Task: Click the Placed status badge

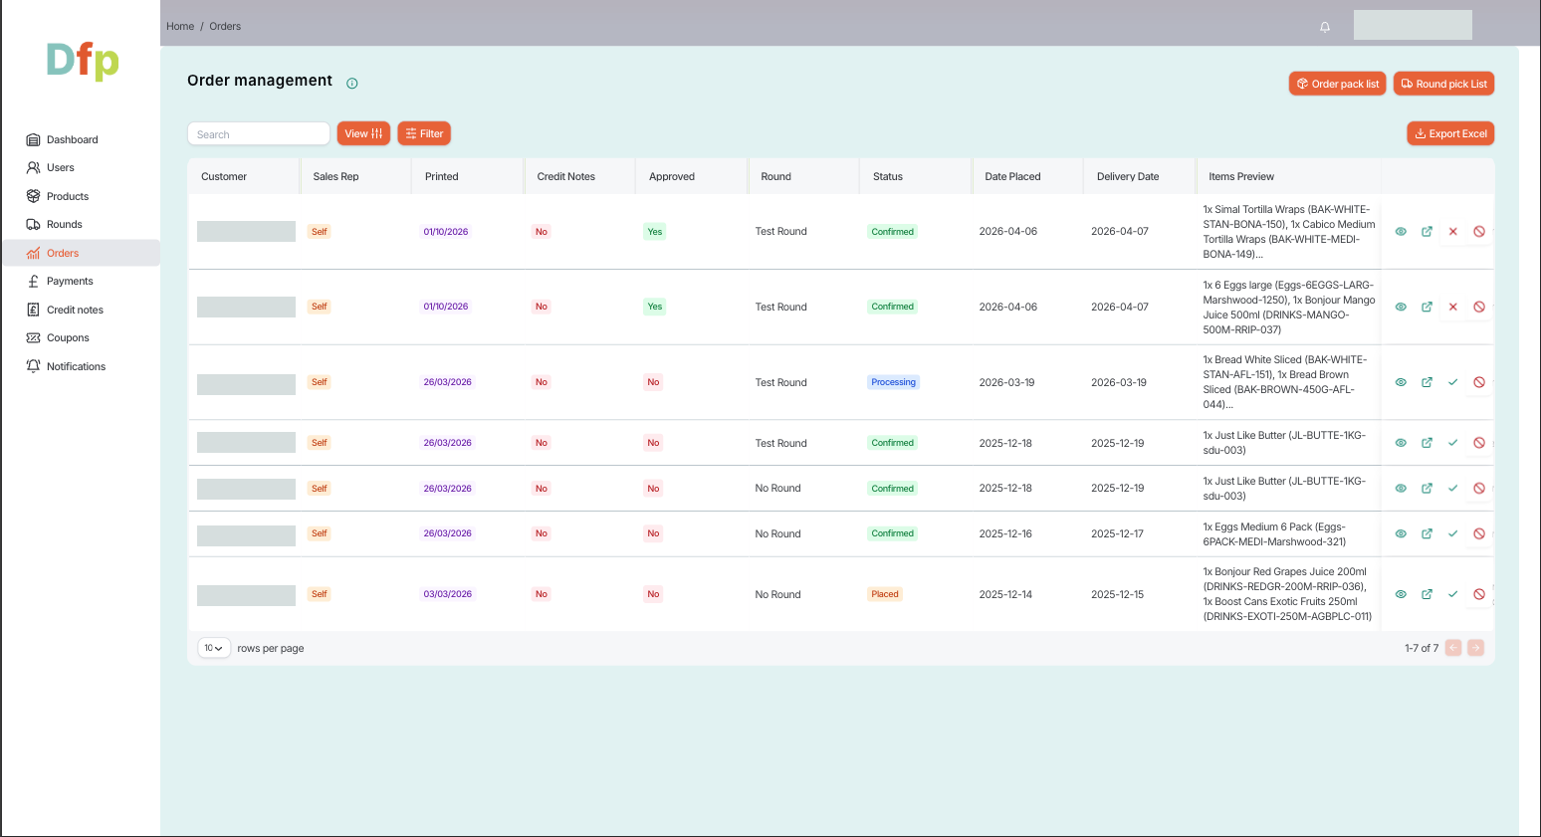Action: [x=885, y=594]
